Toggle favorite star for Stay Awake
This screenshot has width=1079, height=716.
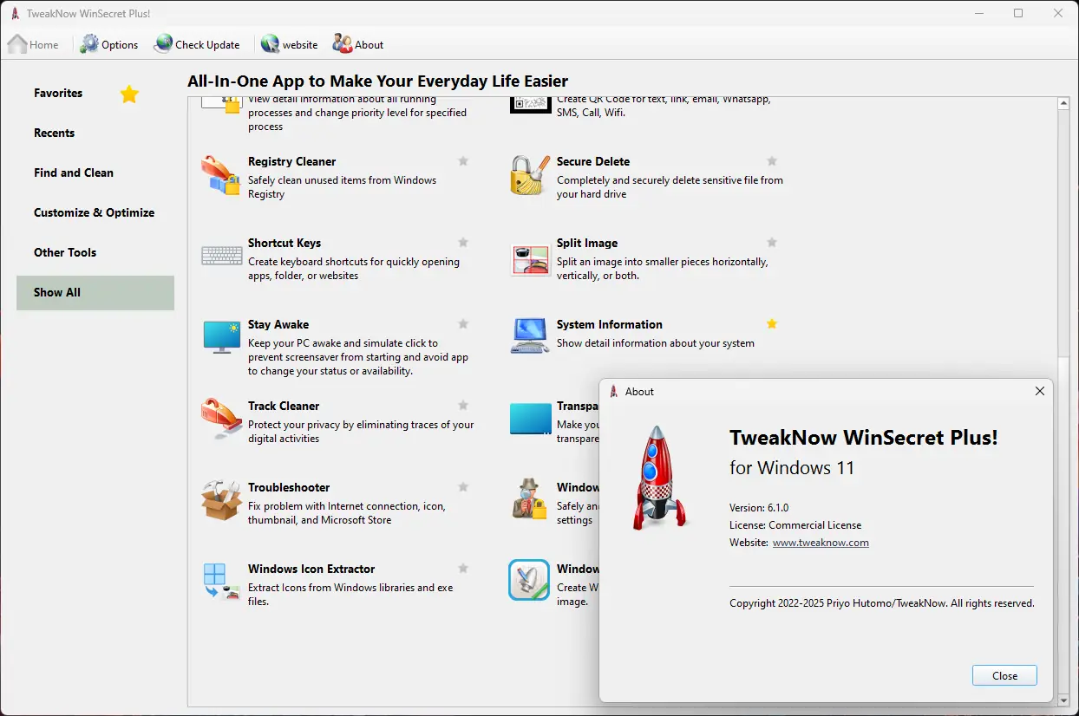[x=463, y=324]
